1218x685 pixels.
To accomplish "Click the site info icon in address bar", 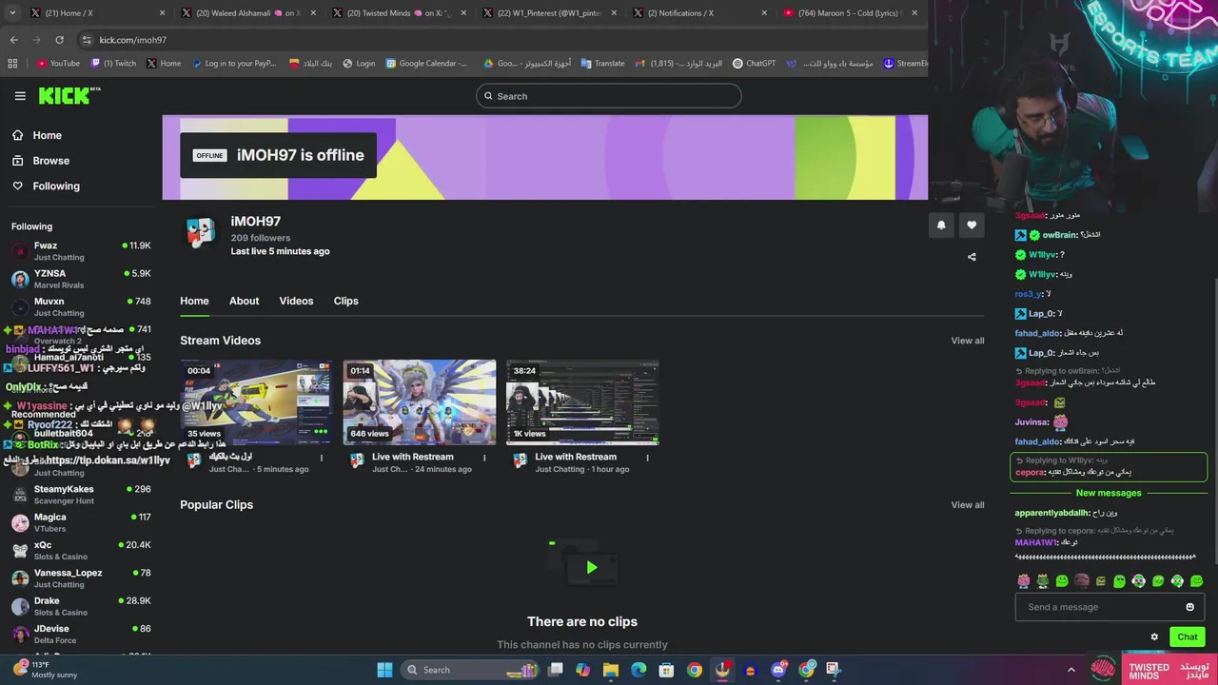I will (x=87, y=40).
